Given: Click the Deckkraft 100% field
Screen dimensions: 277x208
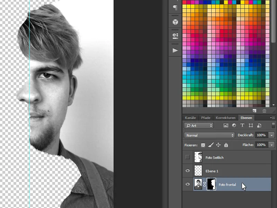Looking at the screenshot, I should (262, 135).
